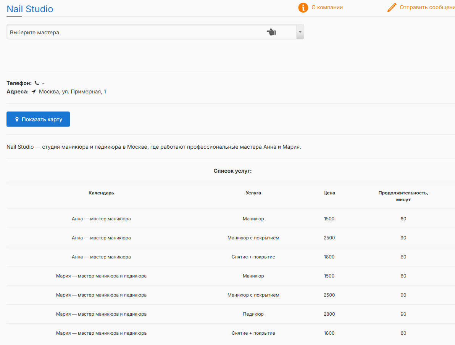The height and width of the screenshot is (345, 455).
Task: Click the 90 duration in Анна's Маникюр с покрытием row
Action: 403,238
